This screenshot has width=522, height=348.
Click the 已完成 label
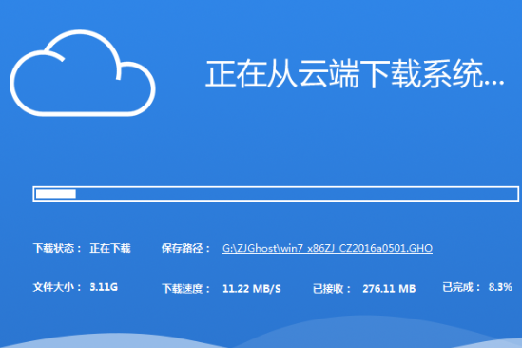point(461,287)
